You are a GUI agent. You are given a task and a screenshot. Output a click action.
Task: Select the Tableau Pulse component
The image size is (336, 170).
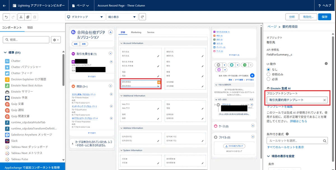17,159
